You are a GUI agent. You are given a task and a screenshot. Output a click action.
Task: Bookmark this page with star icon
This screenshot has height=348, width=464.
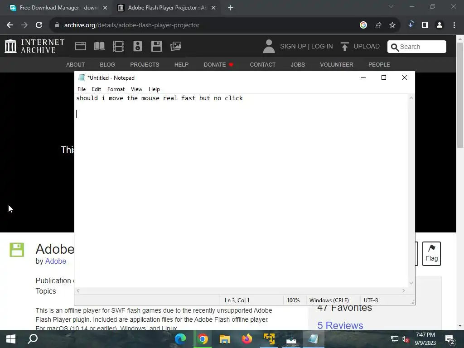coord(392,25)
